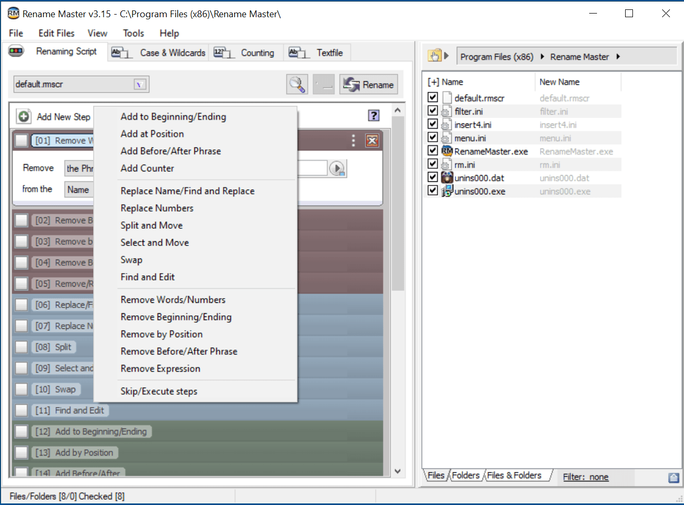
Task: Click the folder browse icon with hand
Action: click(x=434, y=56)
